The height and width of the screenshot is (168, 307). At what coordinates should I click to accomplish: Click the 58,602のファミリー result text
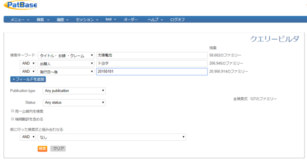(225, 55)
